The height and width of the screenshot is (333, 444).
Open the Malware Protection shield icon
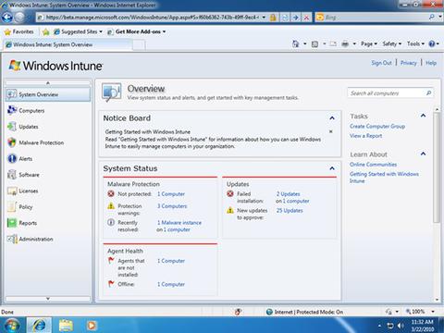[x=12, y=142]
